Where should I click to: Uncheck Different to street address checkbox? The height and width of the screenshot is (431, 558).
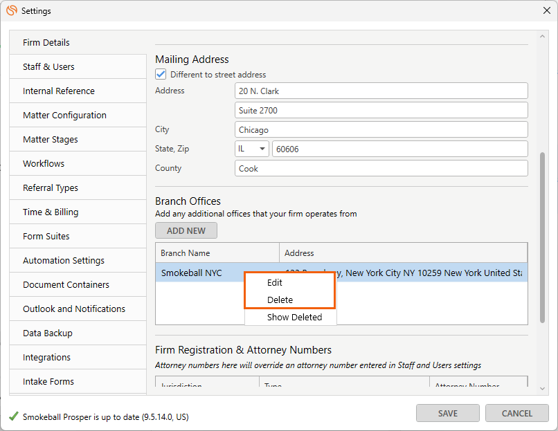[x=161, y=74]
